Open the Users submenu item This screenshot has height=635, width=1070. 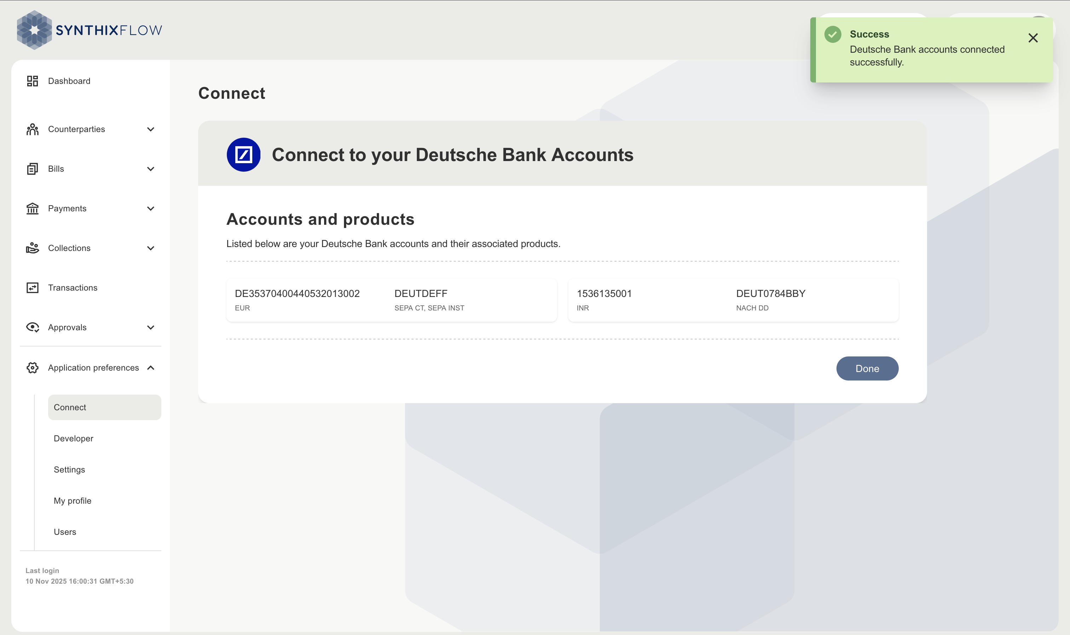65,532
